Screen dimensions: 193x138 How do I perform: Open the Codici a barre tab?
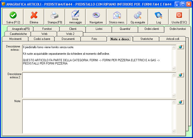(42, 39)
